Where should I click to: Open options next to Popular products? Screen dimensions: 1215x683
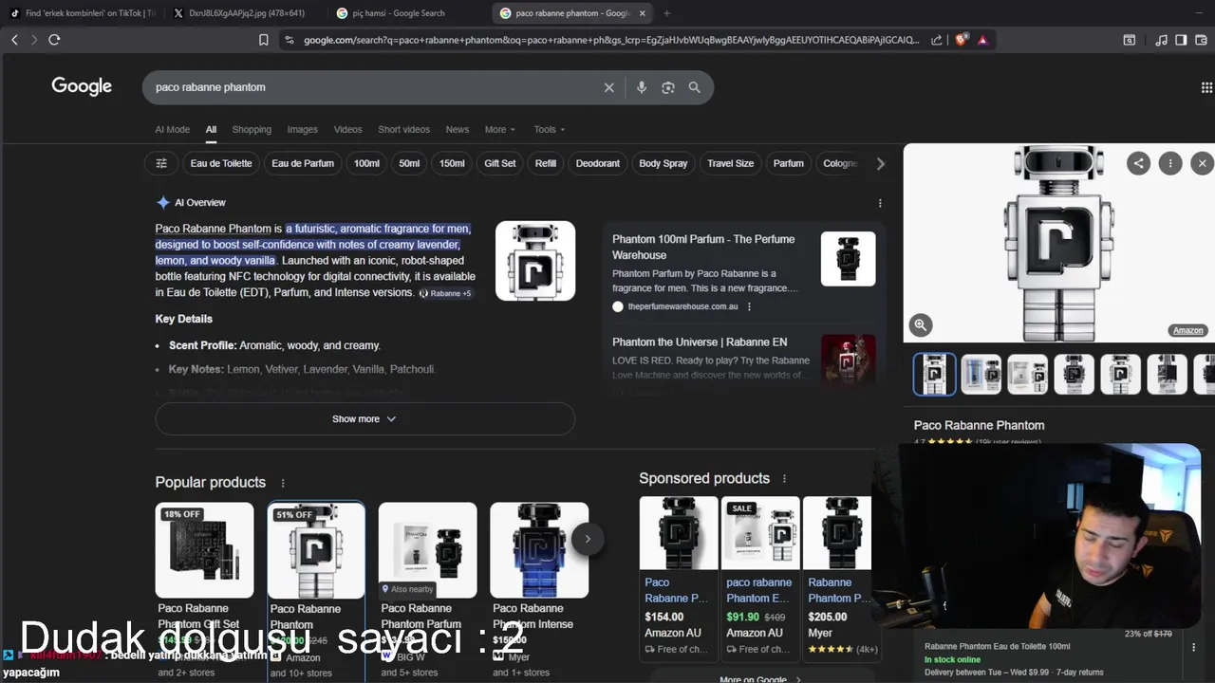(282, 483)
